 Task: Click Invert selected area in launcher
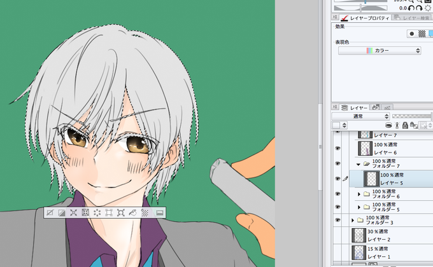pyautogui.click(x=62, y=213)
